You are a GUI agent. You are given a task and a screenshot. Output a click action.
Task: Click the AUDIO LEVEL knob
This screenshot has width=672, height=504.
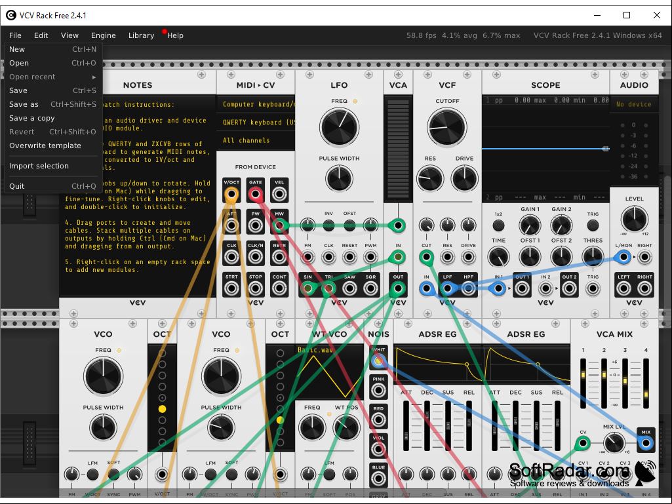coord(634,219)
